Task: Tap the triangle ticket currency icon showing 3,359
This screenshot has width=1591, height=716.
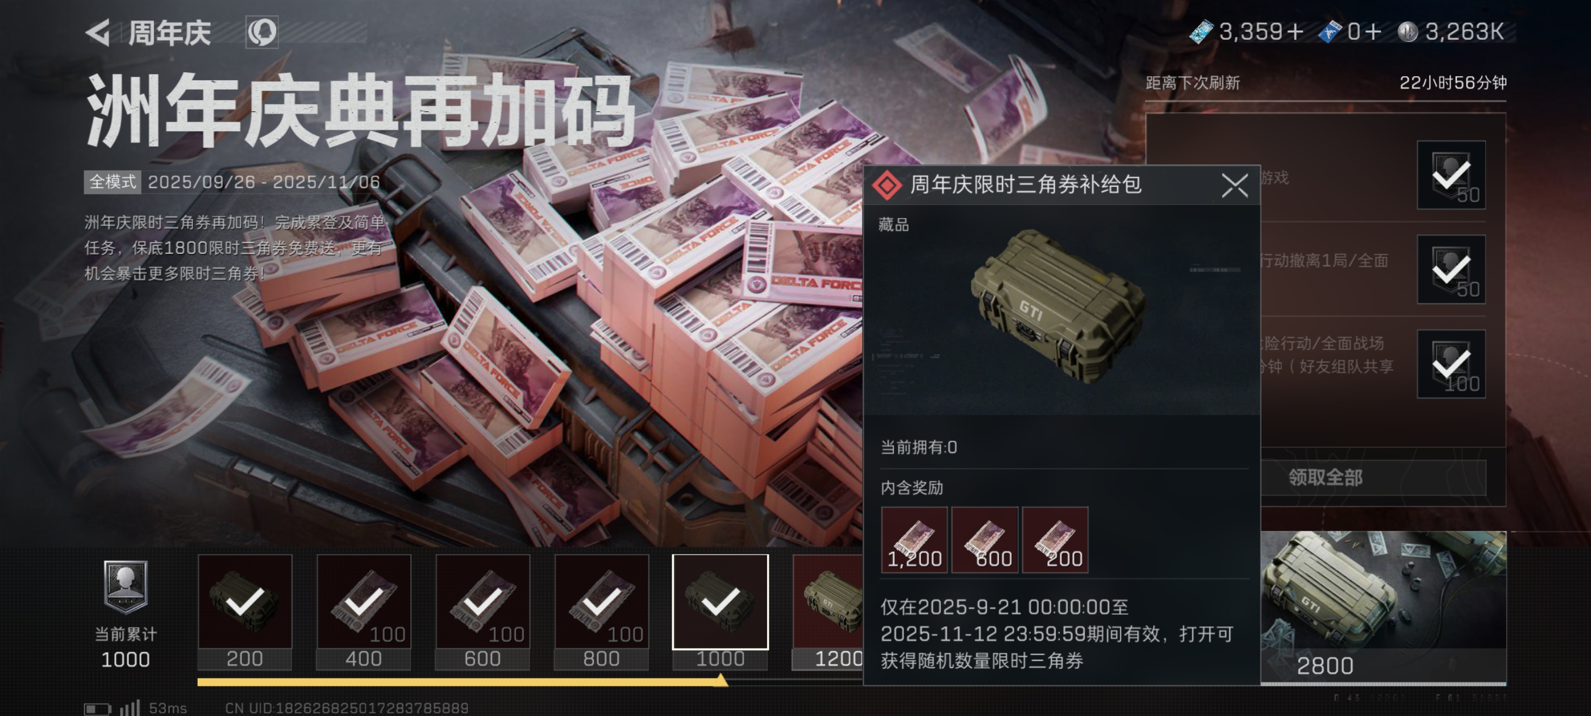Action: click(x=1201, y=31)
